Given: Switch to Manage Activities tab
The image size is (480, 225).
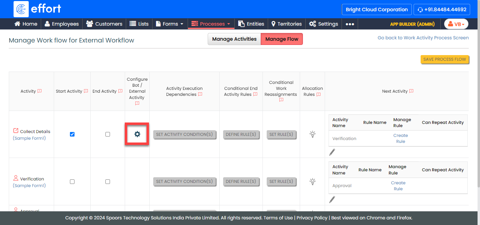Looking at the screenshot, I should tap(234, 39).
